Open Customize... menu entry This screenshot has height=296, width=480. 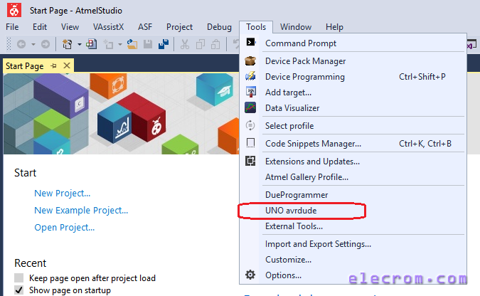(x=353, y=259)
